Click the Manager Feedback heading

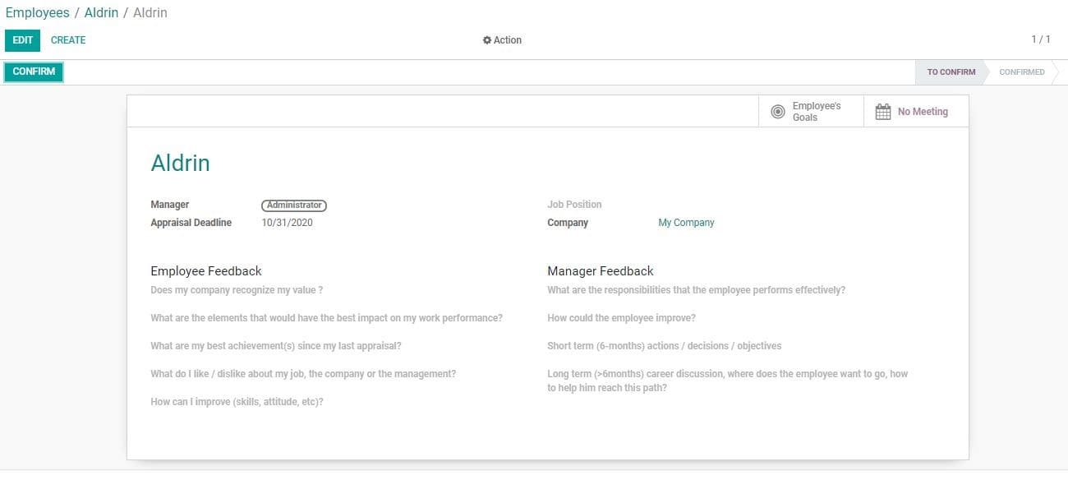pos(601,271)
